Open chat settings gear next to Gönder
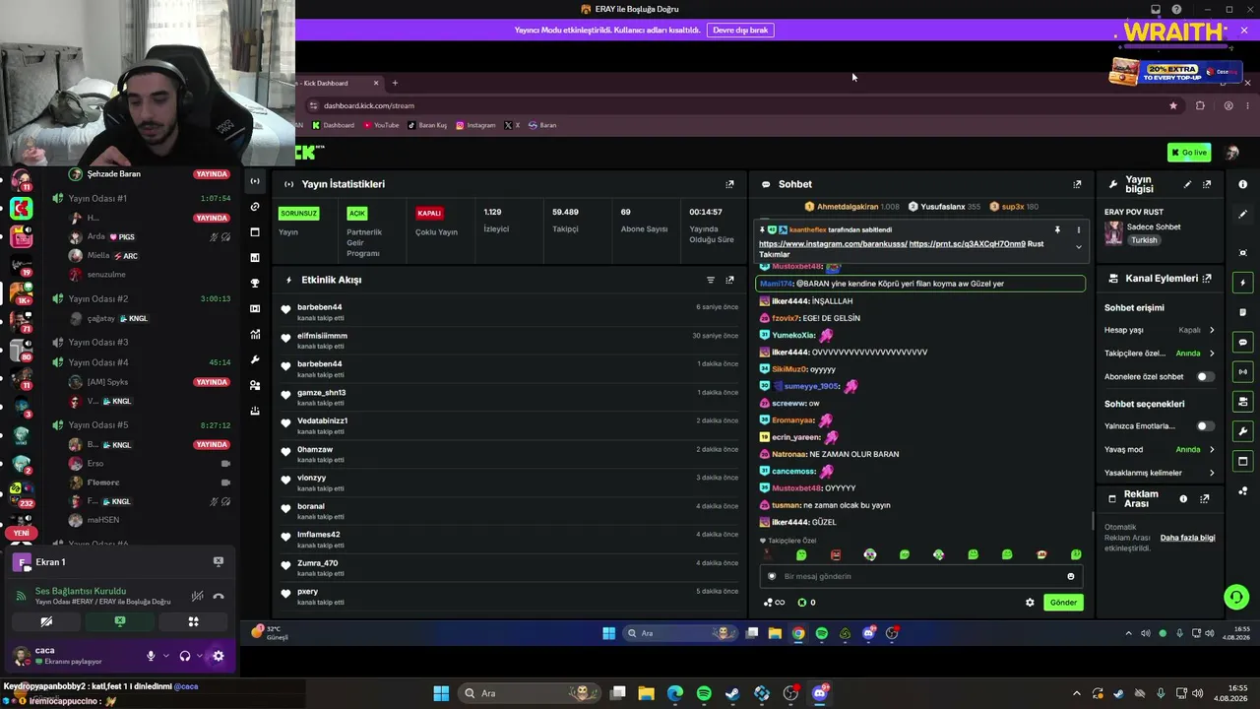Viewport: 1260px width, 709px height. click(1030, 603)
